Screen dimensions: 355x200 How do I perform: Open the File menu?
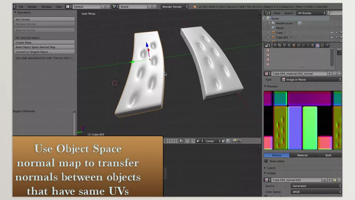(21, 7)
